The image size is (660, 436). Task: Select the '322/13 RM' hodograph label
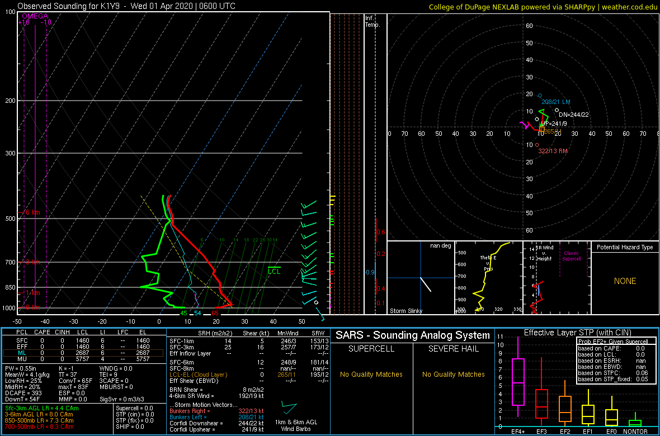[x=554, y=151]
